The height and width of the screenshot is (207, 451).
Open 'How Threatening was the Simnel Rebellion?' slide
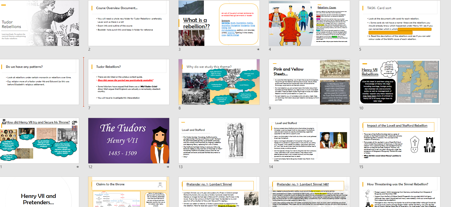(400, 192)
